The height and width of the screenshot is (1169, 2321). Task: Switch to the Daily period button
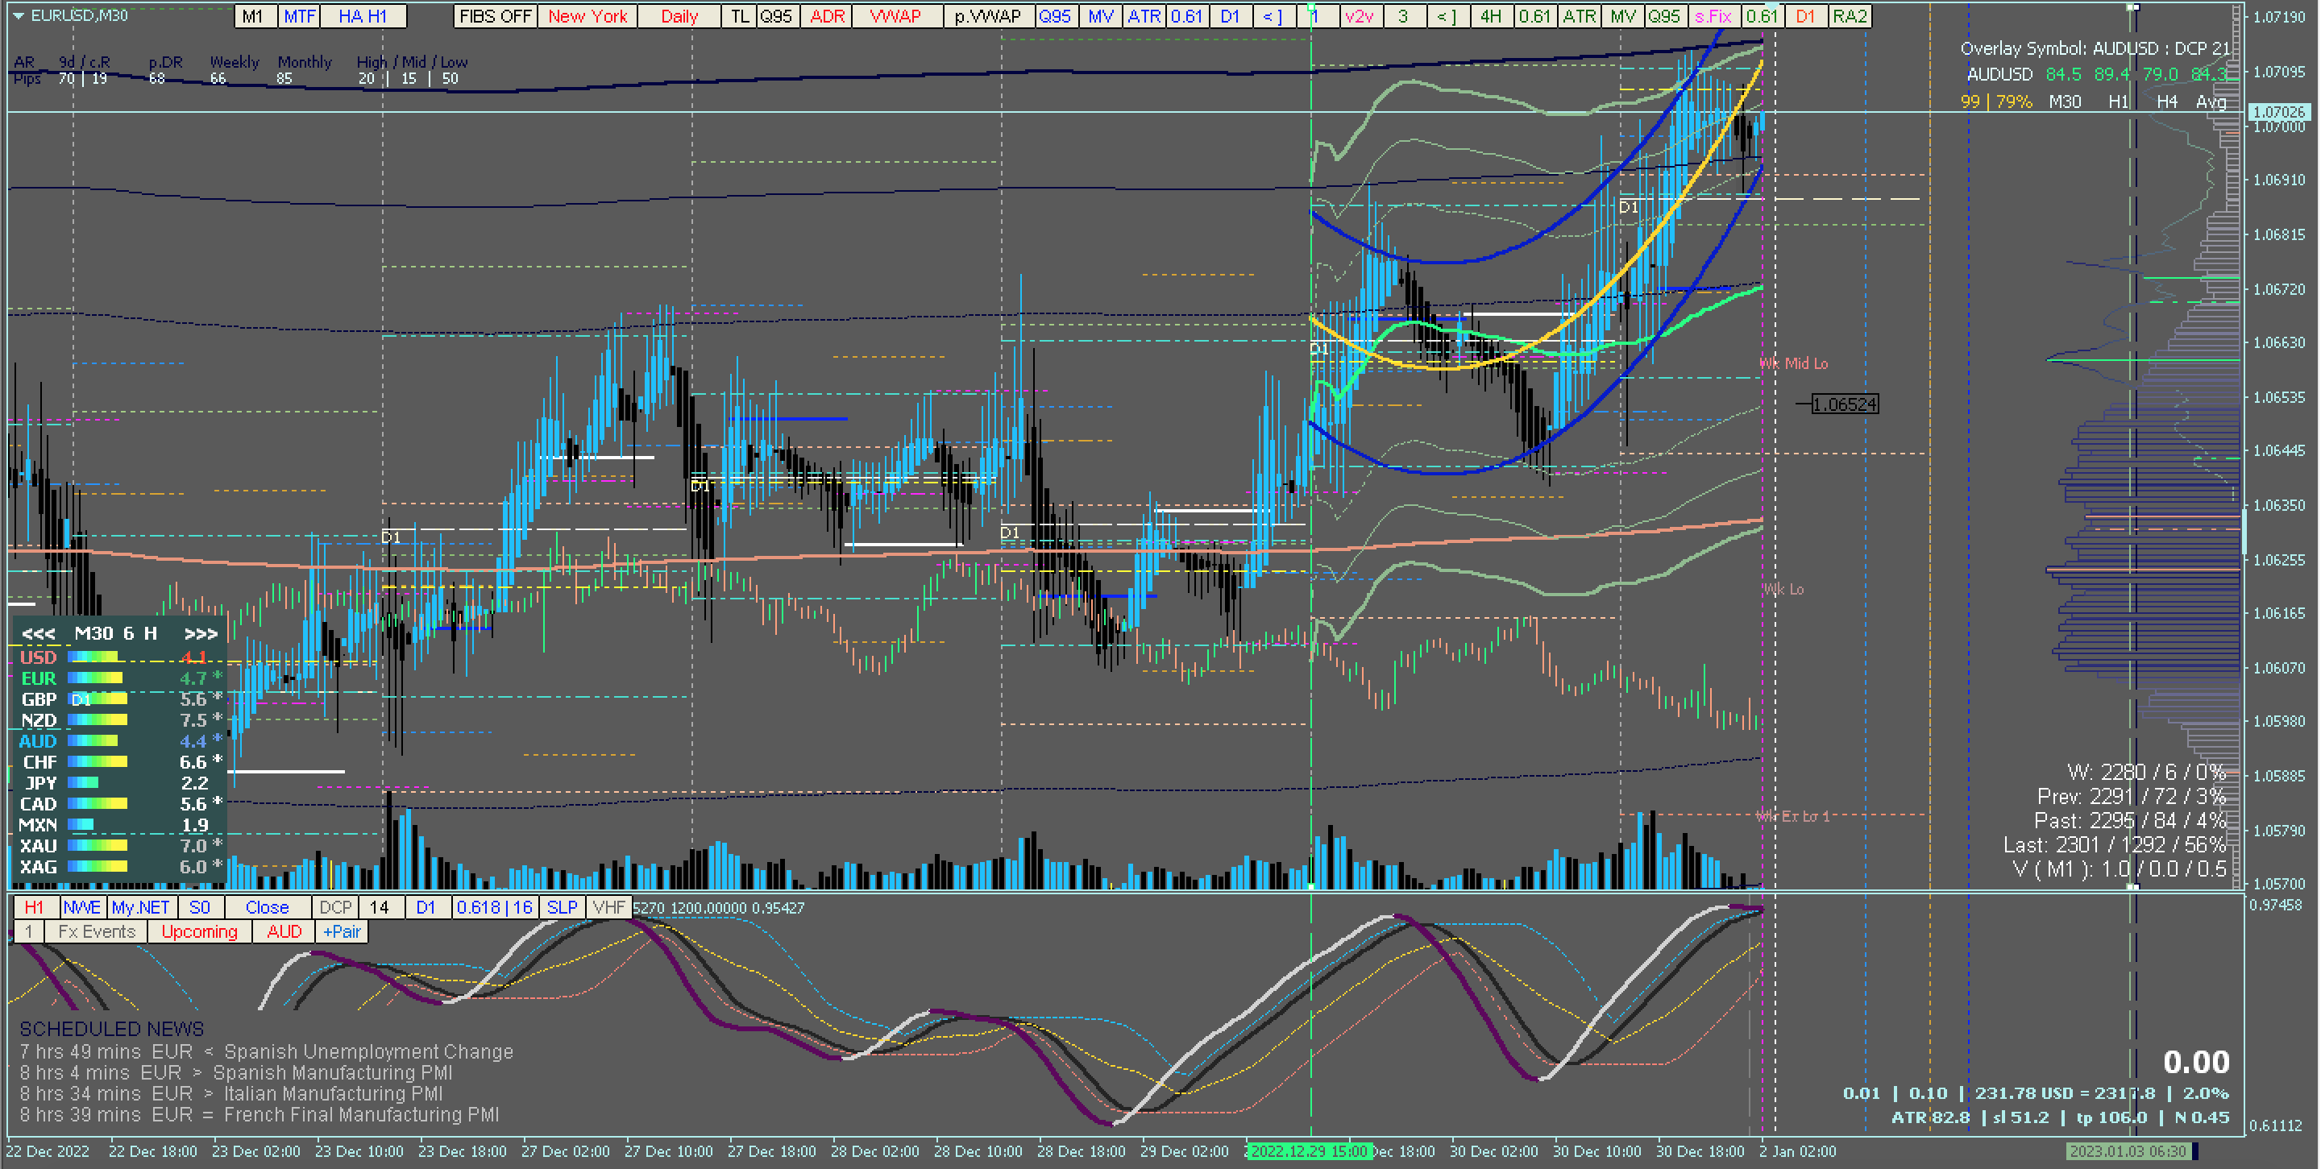(679, 16)
